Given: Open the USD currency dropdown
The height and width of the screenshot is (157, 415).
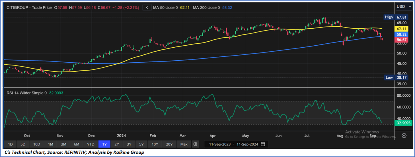Looking at the screenshot, I should pos(404,6).
